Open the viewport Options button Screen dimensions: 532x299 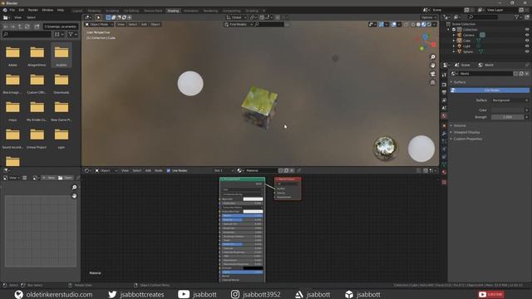click(x=429, y=17)
